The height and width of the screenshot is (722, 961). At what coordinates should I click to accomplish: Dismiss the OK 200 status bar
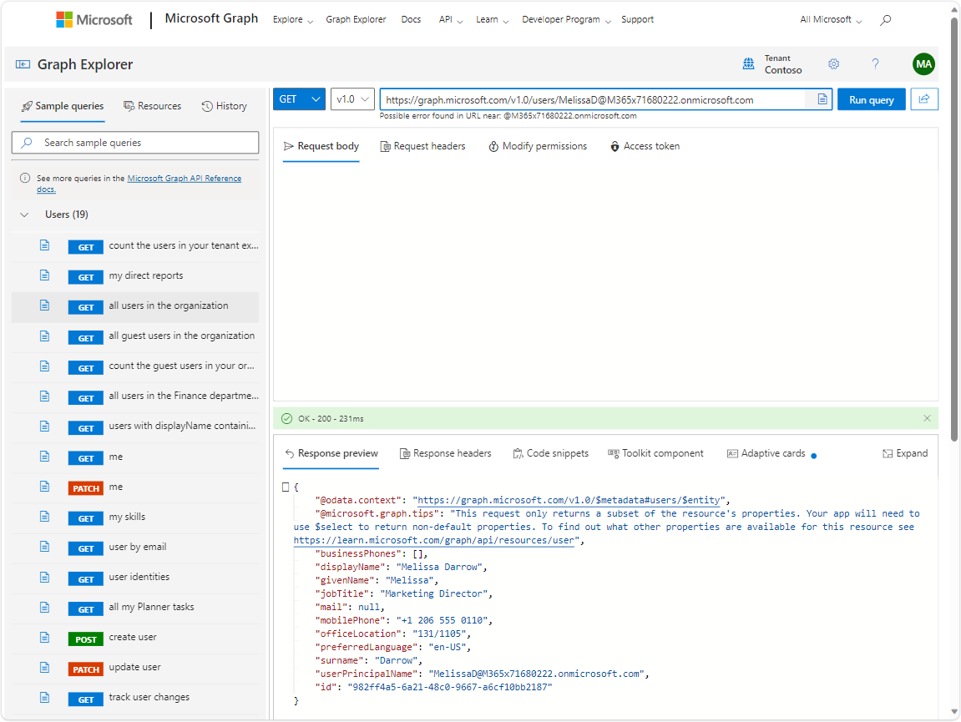(927, 419)
